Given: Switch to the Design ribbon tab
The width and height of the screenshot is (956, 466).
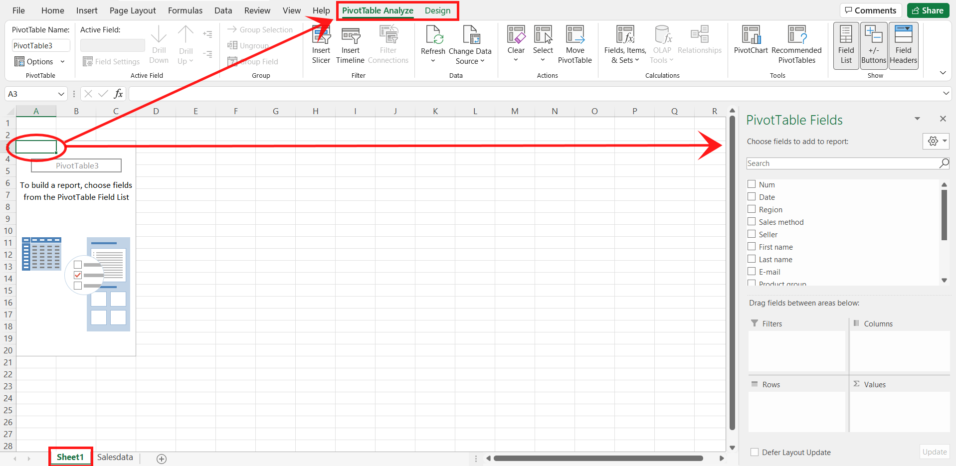Looking at the screenshot, I should coord(437,10).
